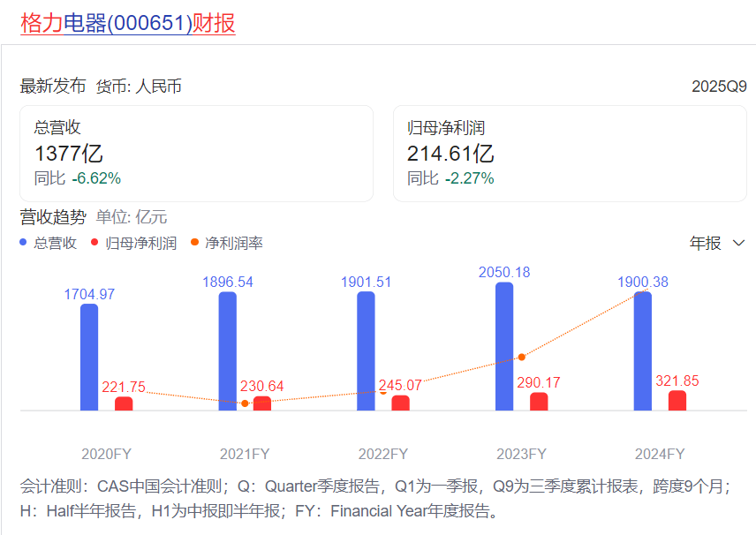Click the 2023FY orange margin data point
Image resolution: width=756 pixels, height=535 pixels.
click(x=521, y=357)
